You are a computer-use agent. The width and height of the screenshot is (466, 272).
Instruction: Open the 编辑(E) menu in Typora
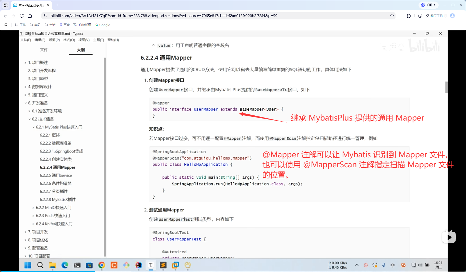[x=40, y=40]
